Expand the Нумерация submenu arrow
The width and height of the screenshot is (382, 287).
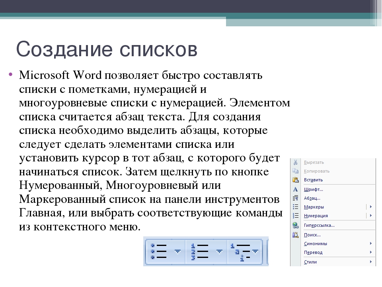[x=371, y=216]
